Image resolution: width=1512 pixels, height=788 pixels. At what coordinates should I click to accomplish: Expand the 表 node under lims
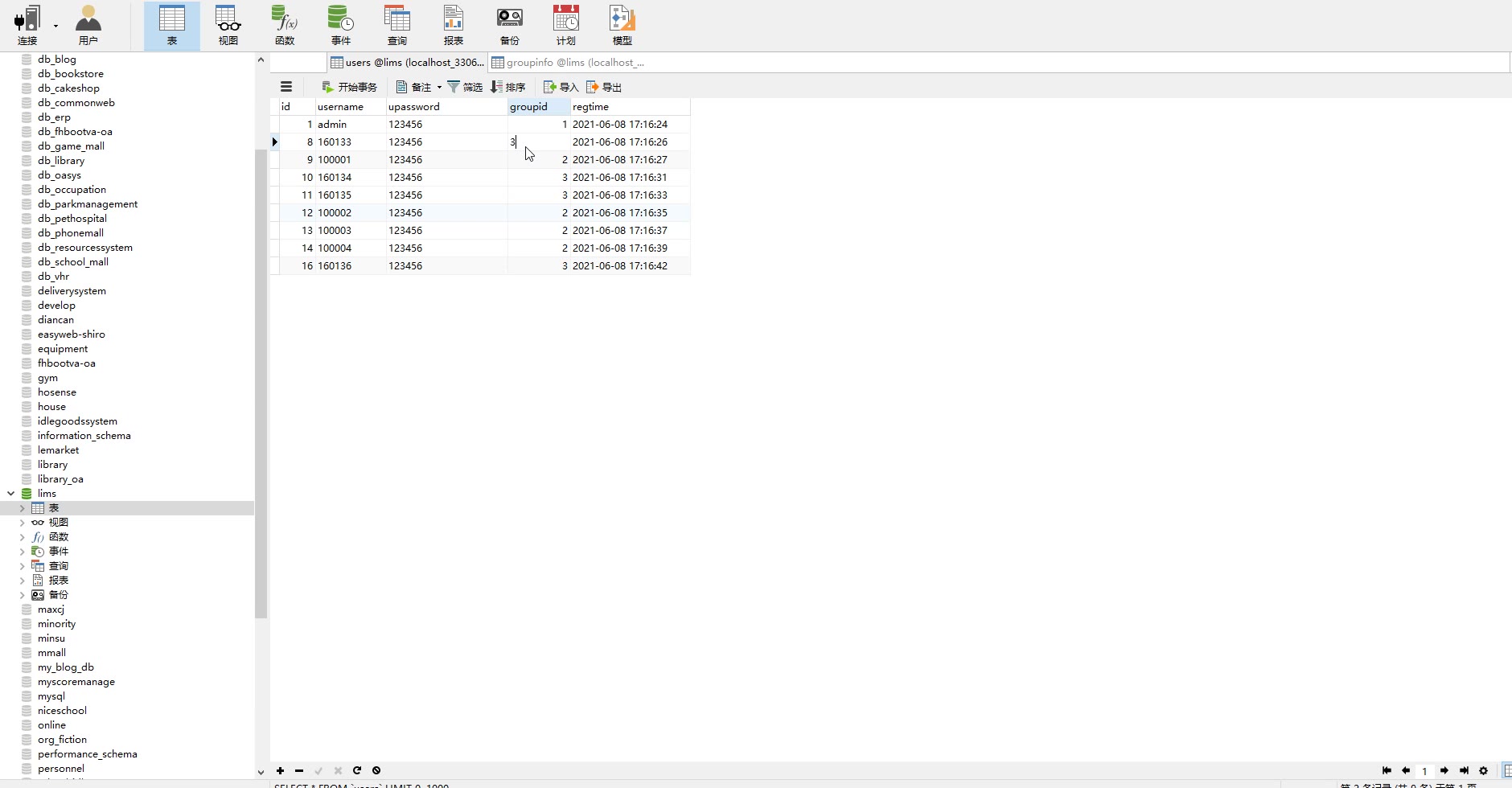pyautogui.click(x=22, y=508)
